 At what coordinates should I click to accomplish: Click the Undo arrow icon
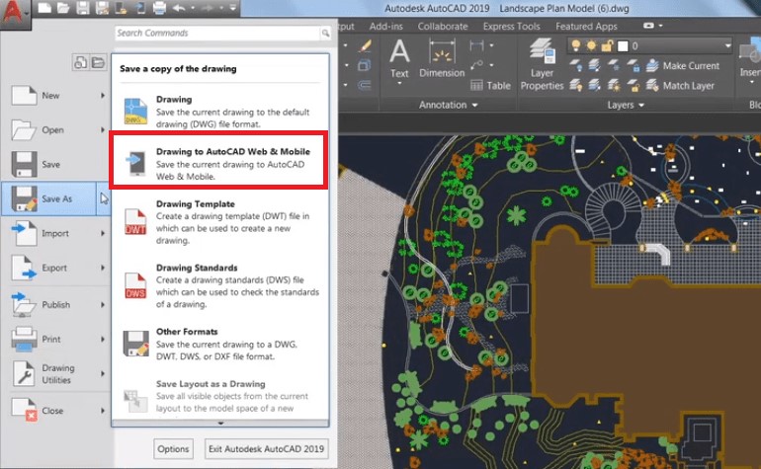178,8
